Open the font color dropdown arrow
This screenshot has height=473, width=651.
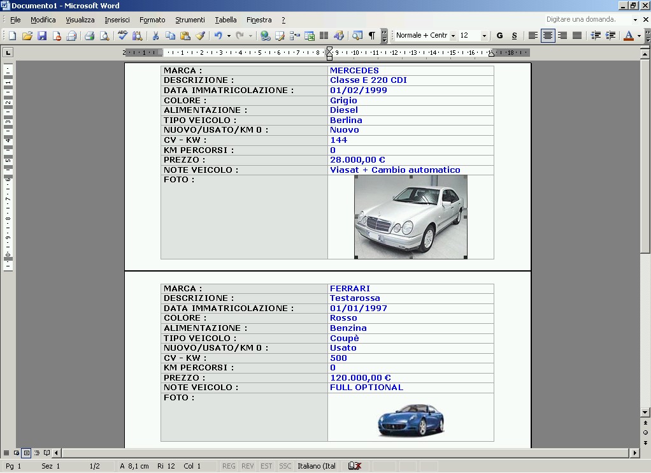tap(639, 36)
